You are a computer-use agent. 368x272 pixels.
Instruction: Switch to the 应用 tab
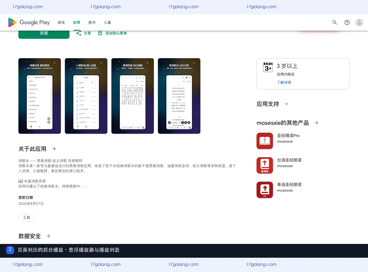tap(76, 22)
